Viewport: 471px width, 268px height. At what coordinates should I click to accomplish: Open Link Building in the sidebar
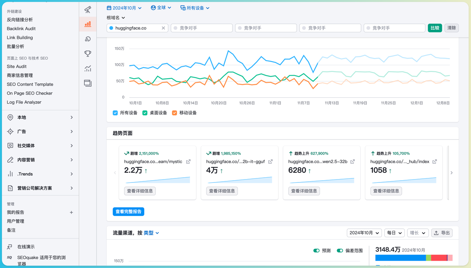20,37
